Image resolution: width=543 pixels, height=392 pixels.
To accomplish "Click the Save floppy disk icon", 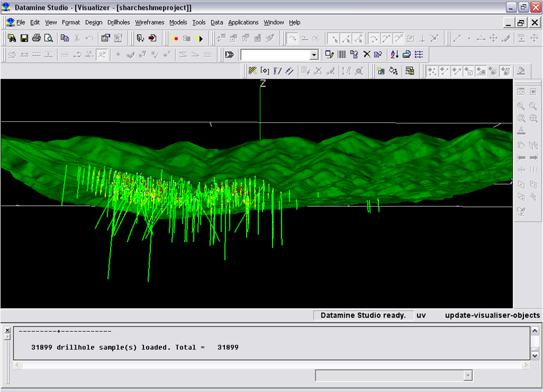I will pyautogui.click(x=24, y=38).
